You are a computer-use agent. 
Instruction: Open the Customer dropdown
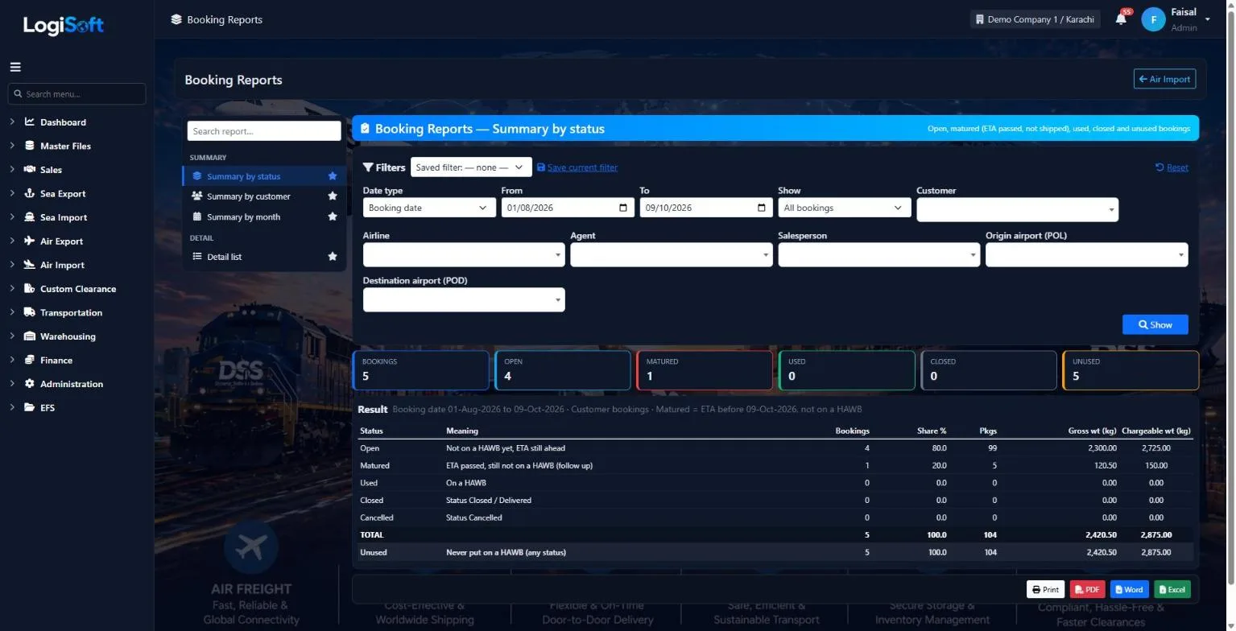(1017, 209)
